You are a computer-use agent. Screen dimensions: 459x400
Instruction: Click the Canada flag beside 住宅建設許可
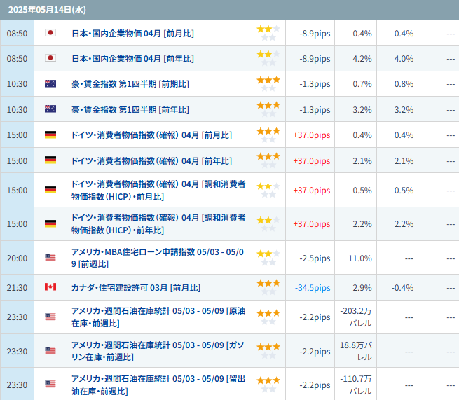(x=50, y=287)
